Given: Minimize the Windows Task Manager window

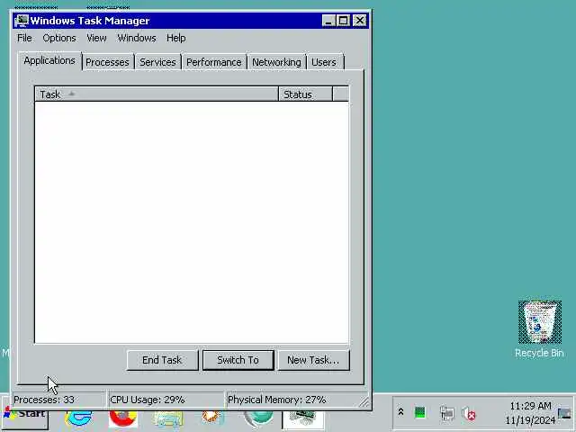Looking at the screenshot, I should (x=328, y=21).
